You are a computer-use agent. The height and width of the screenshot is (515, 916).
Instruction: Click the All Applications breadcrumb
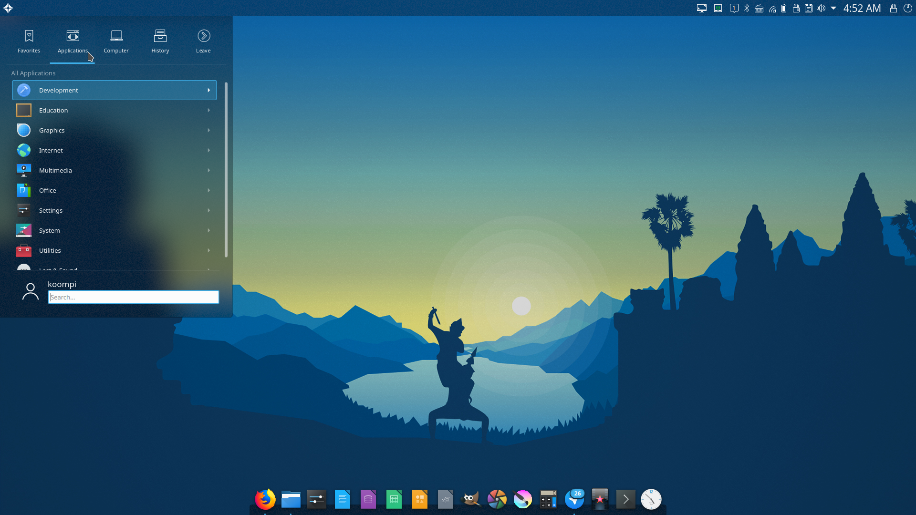point(33,73)
